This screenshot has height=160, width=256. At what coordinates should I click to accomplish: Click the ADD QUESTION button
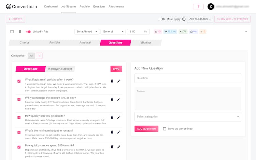tap(146, 129)
